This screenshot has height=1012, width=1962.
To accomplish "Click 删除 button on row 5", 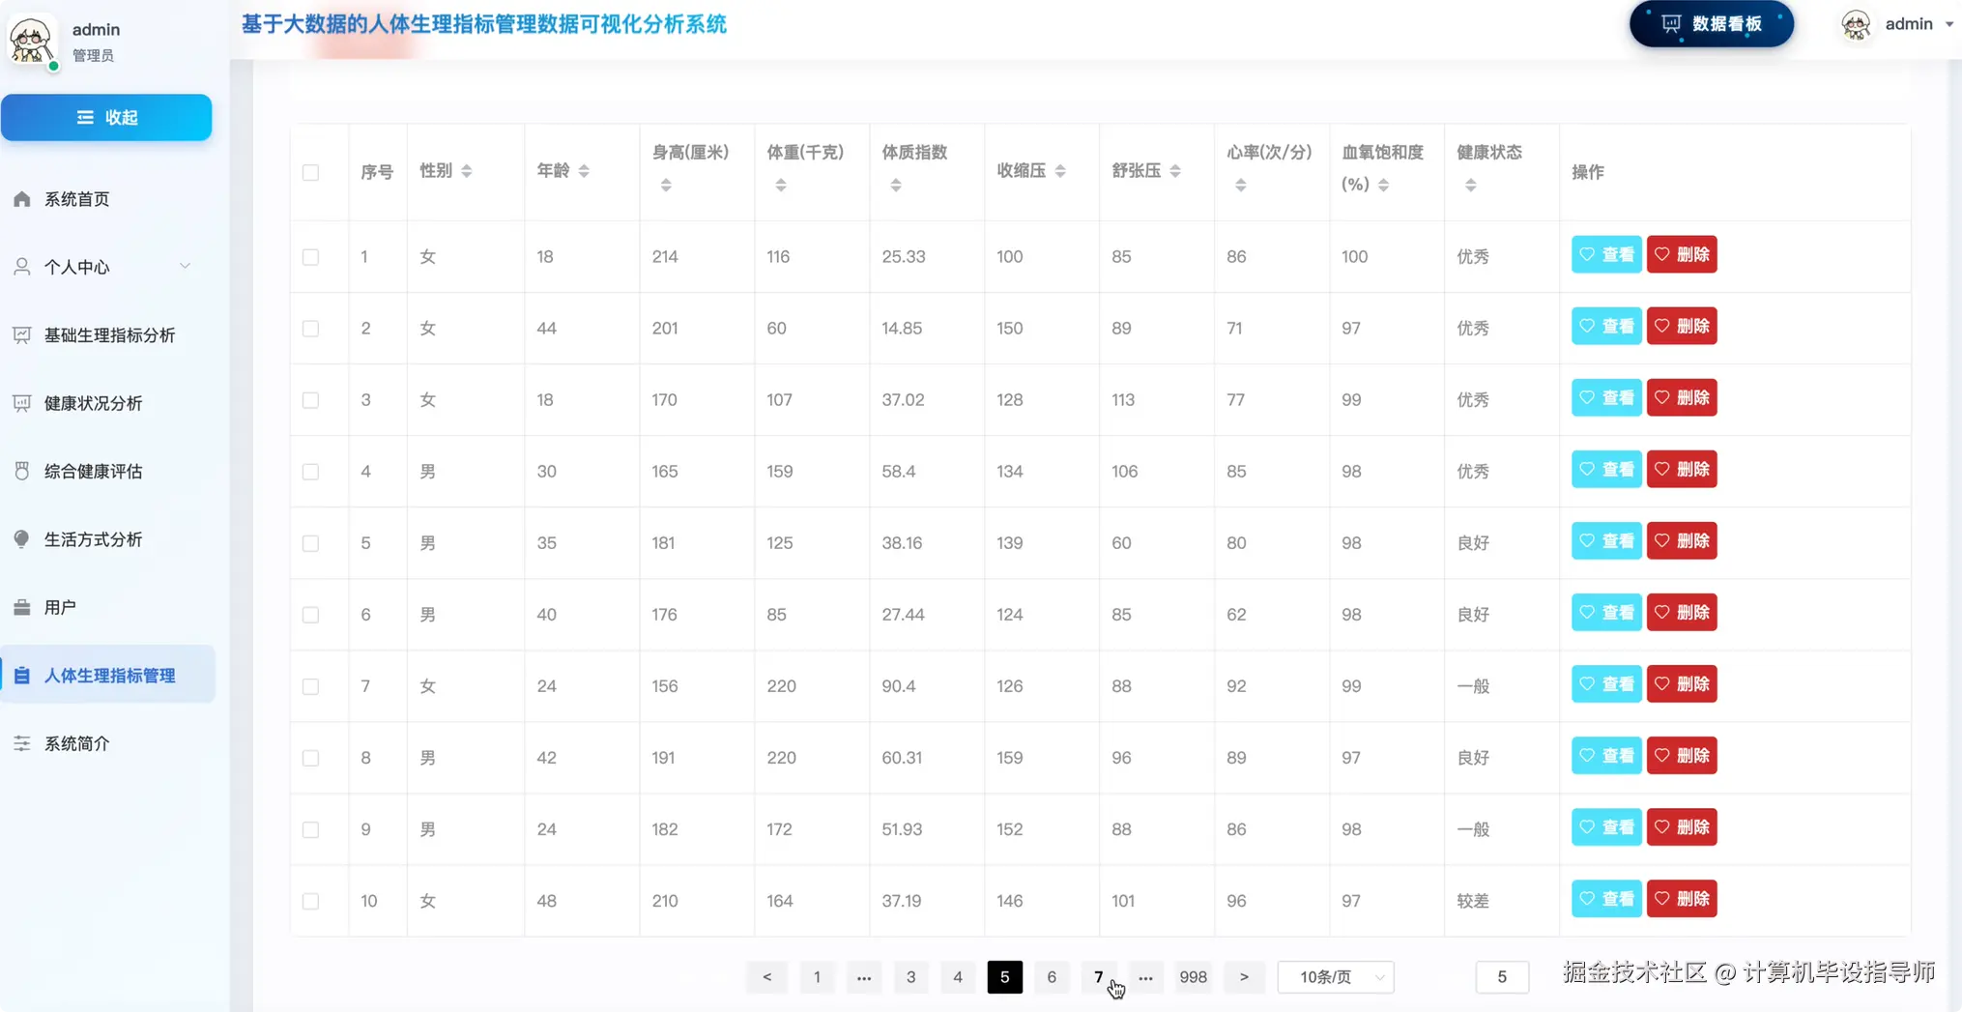I will (x=1682, y=540).
